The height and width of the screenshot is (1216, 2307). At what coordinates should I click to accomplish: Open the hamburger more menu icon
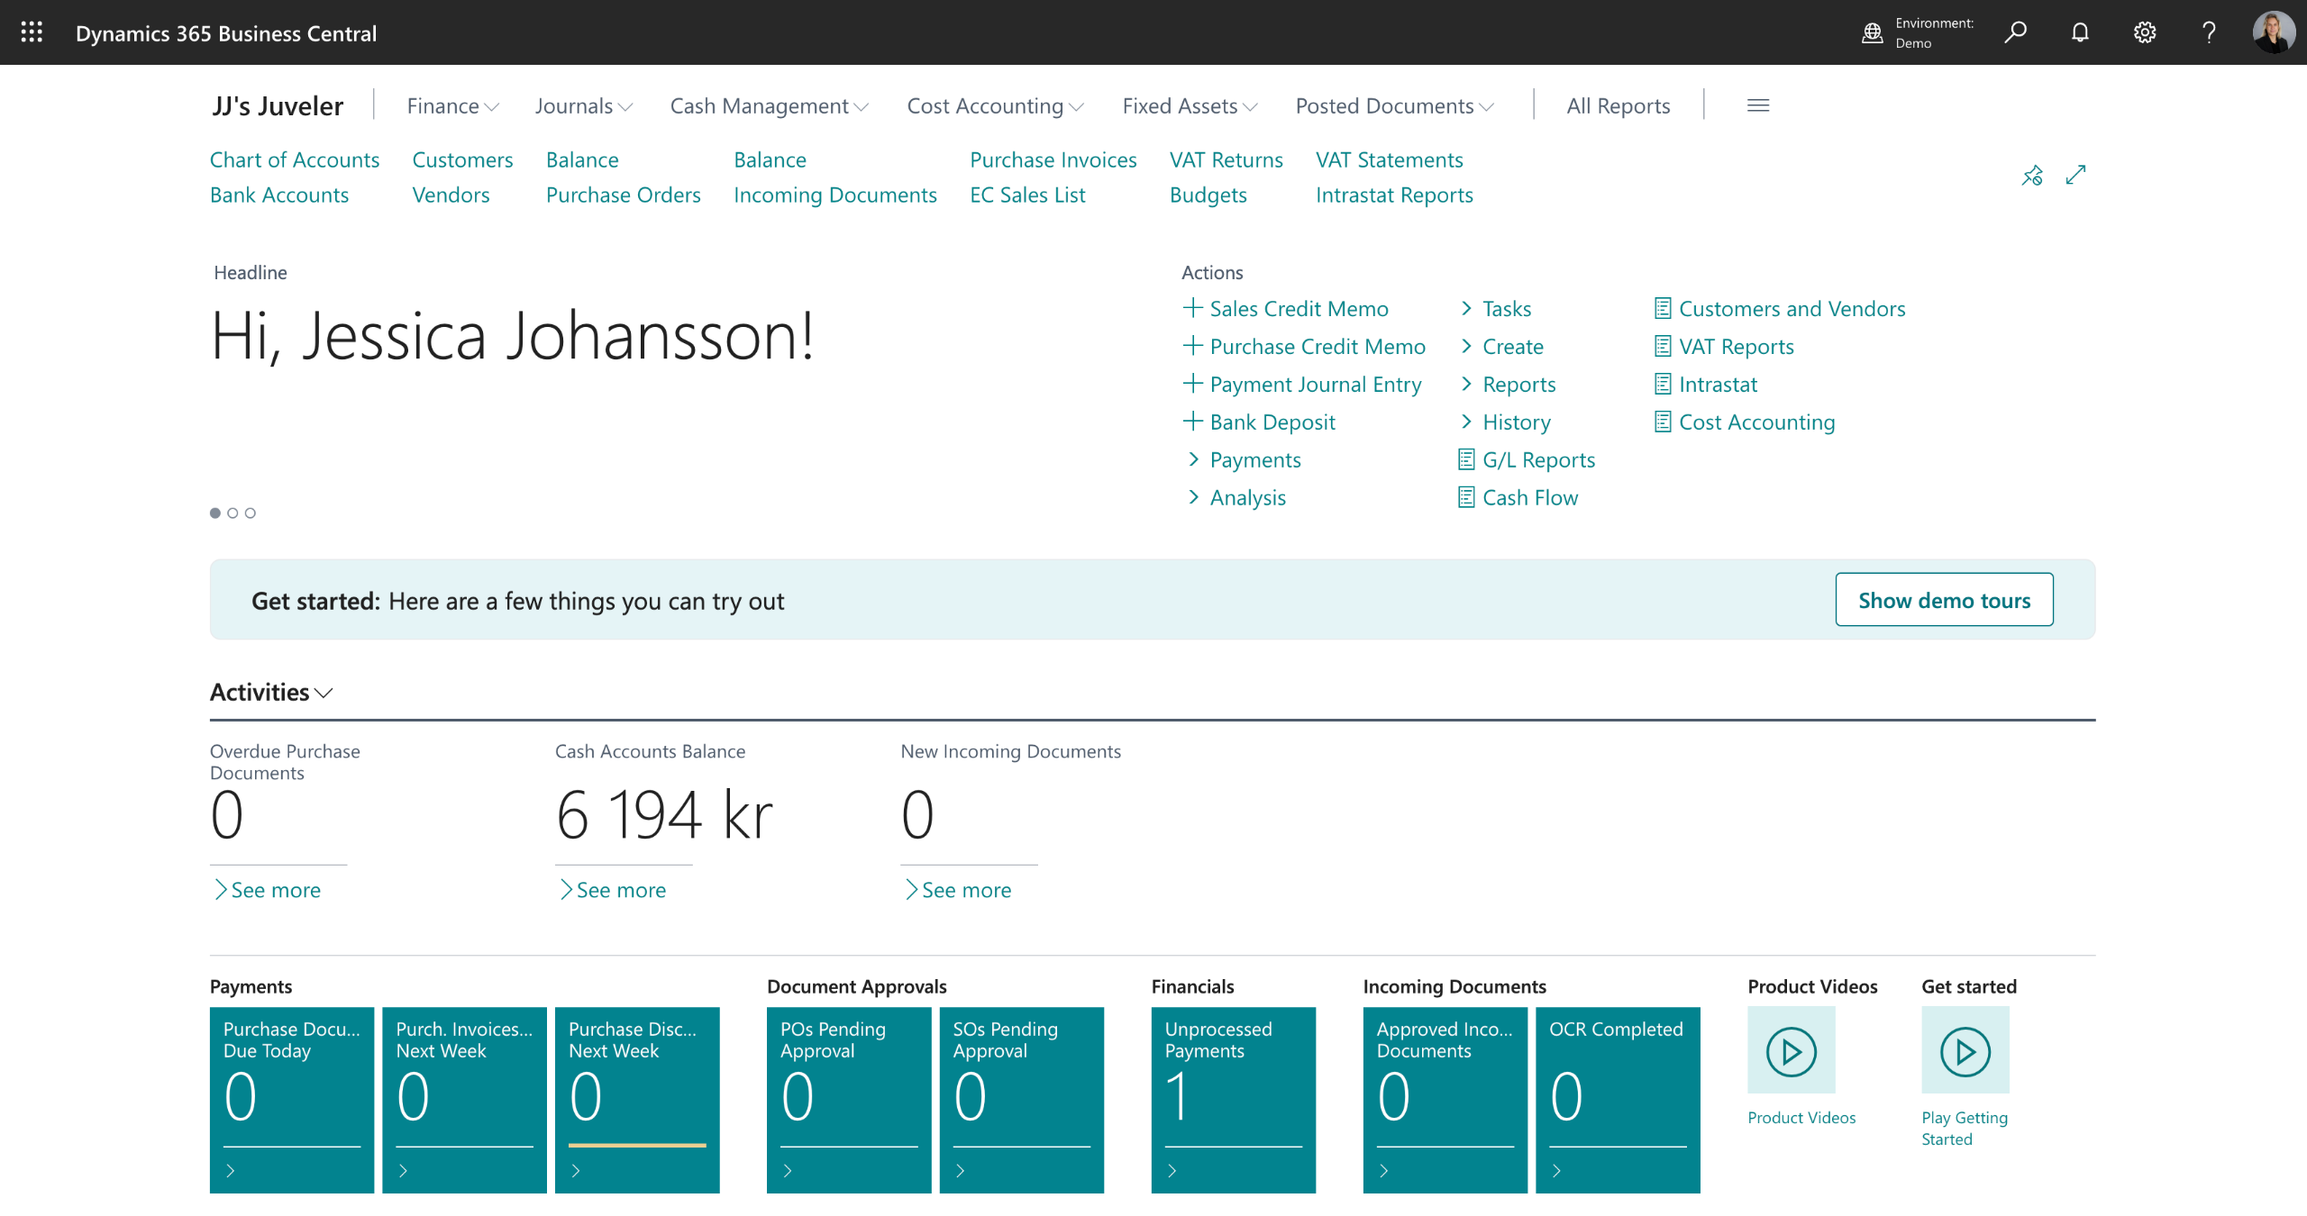click(x=1758, y=106)
